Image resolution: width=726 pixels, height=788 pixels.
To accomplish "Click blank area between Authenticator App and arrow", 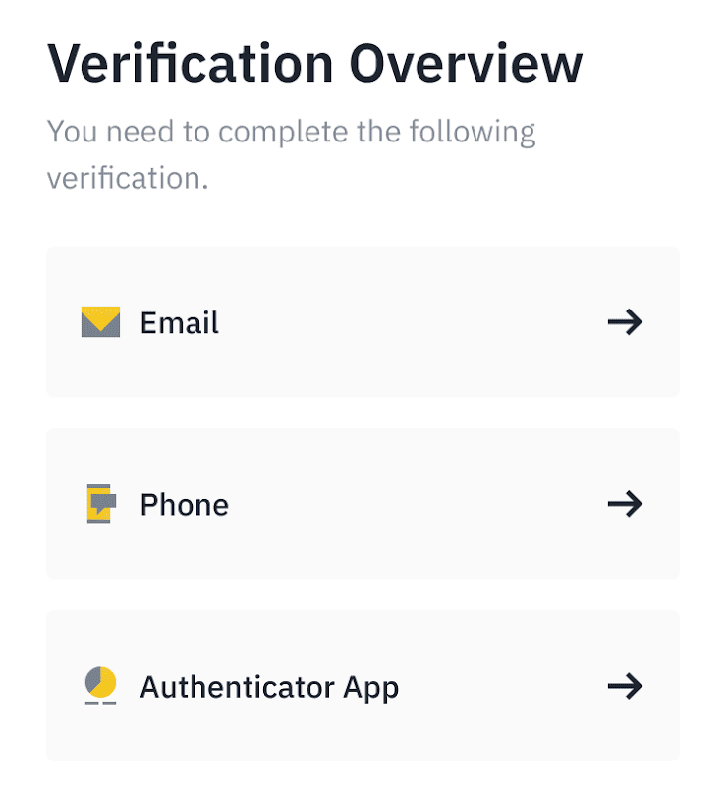I will [501, 686].
